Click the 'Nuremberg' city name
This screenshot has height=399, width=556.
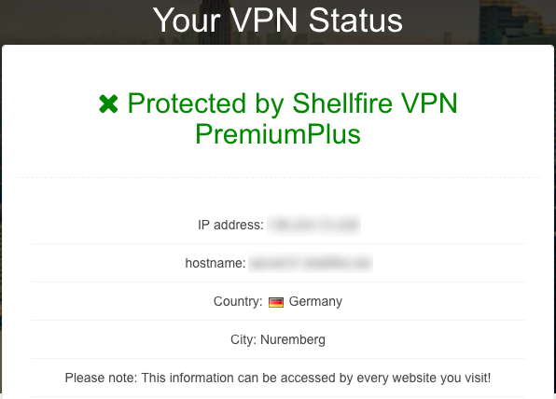pos(293,340)
